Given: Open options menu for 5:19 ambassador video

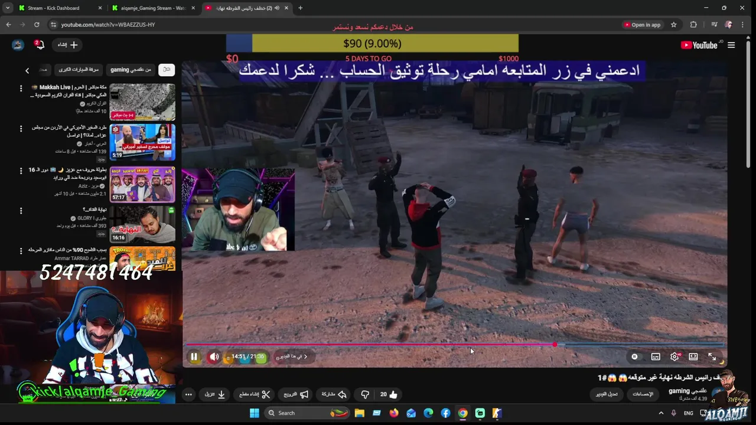Looking at the screenshot, I should pyautogui.click(x=21, y=129).
